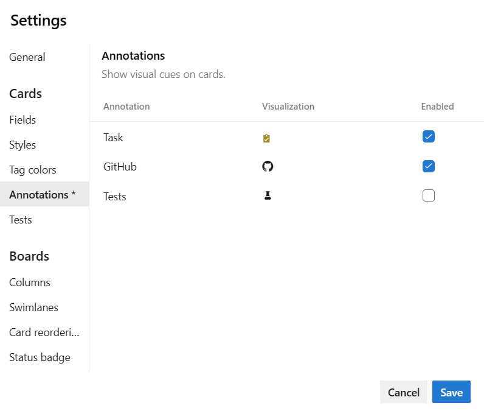Viewport: 484px width, 411px height.
Task: Click the Settings dialog title
Action: point(38,21)
